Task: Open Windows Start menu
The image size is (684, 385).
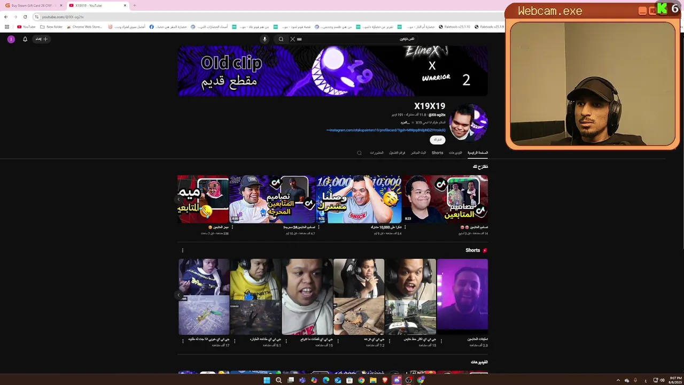Action: coord(267,380)
